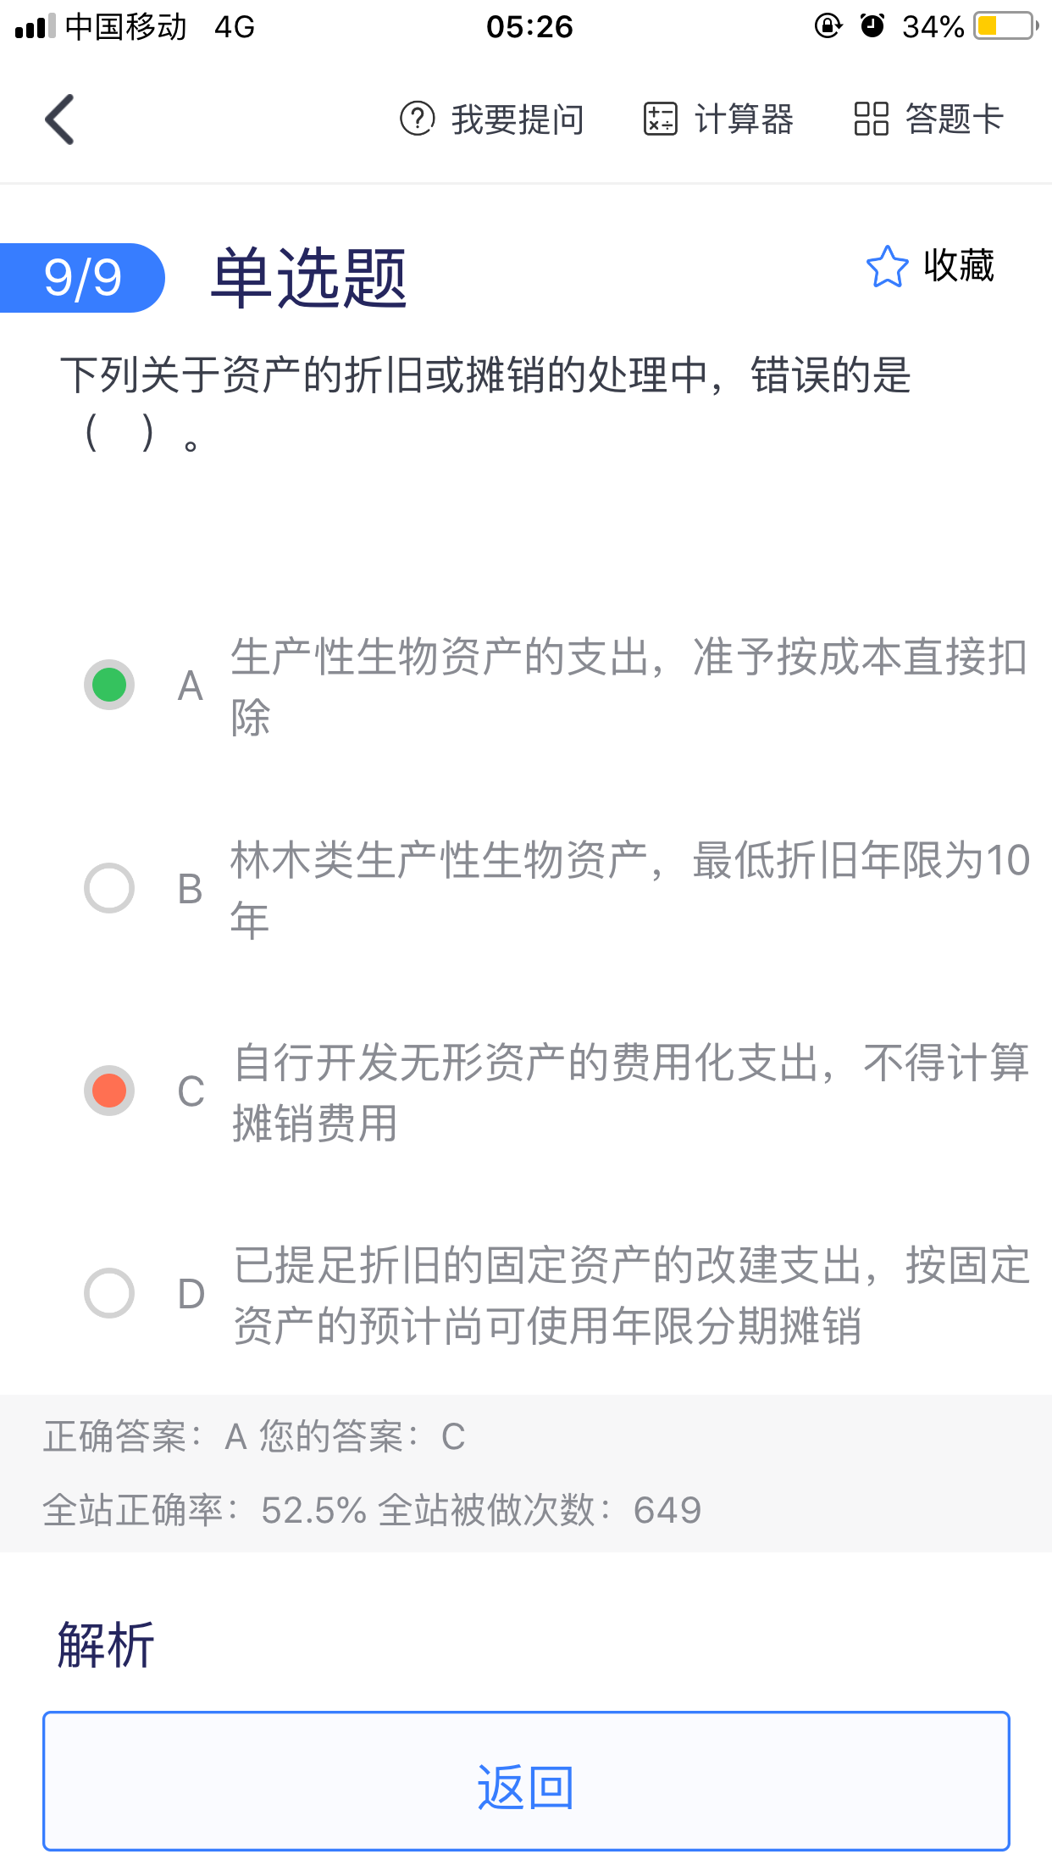Select radio button for option D
This screenshot has height=1871, width=1052.
109,1293
